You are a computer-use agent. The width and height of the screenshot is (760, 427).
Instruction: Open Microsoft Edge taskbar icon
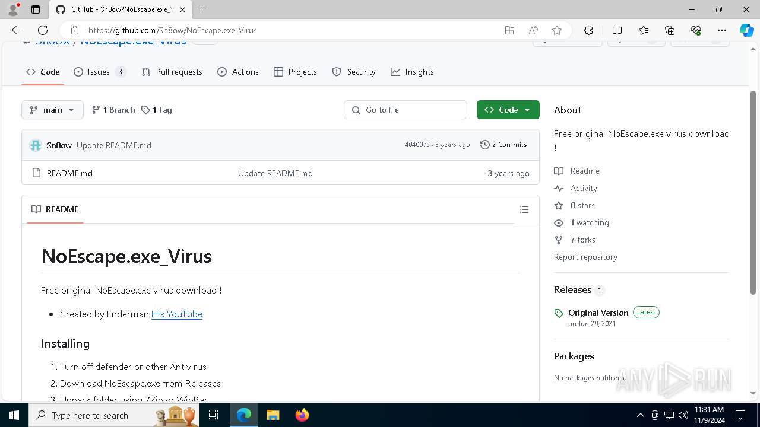pos(244,415)
